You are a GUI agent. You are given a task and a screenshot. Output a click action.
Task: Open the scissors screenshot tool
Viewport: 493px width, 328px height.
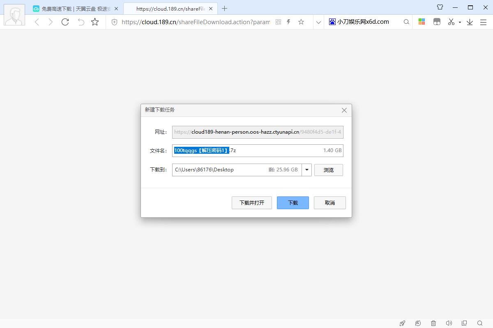[x=451, y=22]
